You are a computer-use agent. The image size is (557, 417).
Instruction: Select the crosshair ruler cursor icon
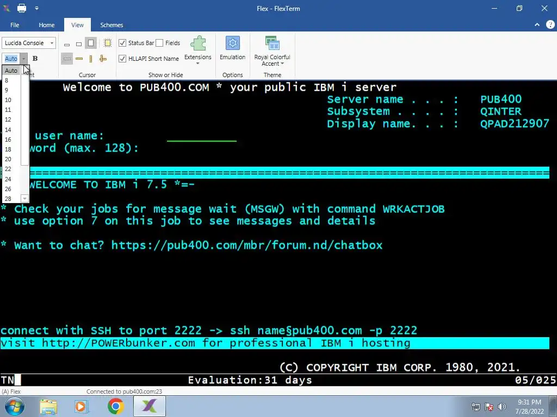103,59
